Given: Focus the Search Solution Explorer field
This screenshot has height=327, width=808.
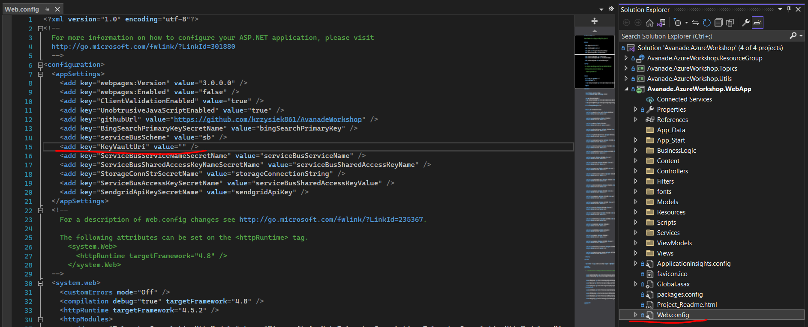Looking at the screenshot, I should (x=704, y=36).
